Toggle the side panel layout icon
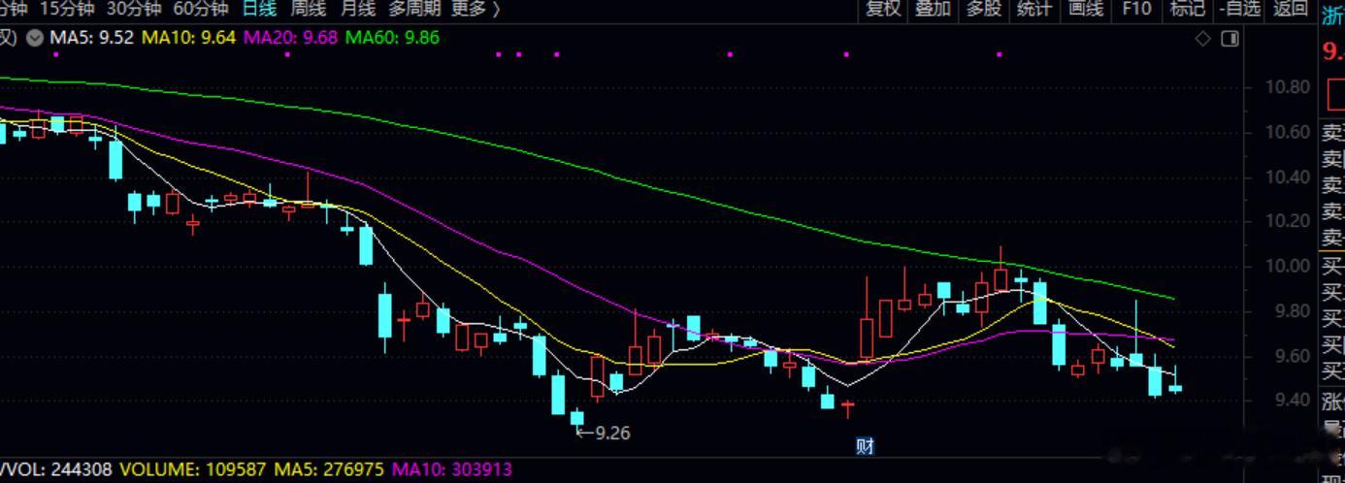 tap(1230, 39)
